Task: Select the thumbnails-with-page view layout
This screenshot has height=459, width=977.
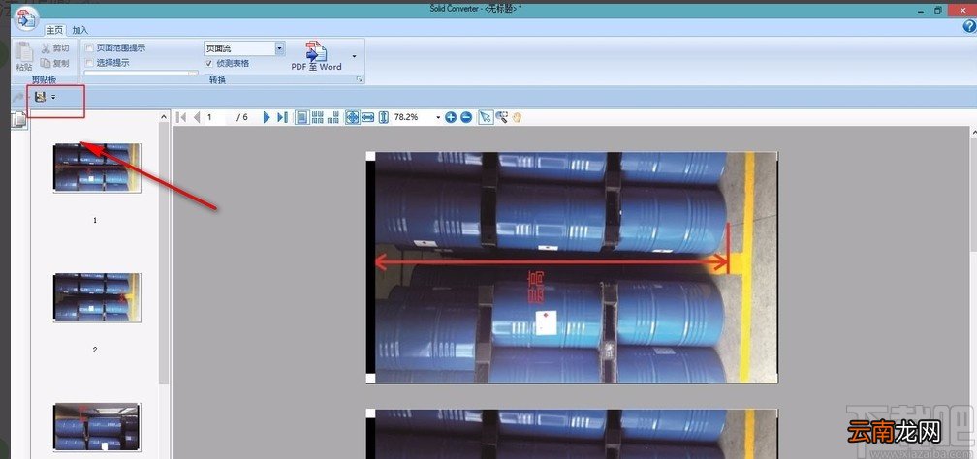Action: tap(333, 117)
